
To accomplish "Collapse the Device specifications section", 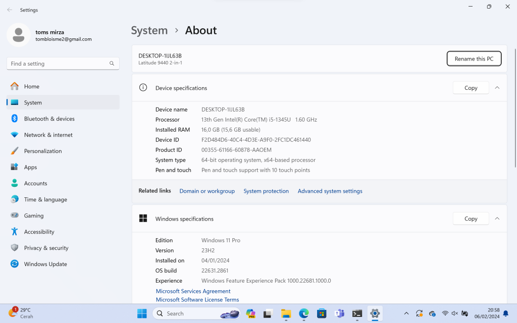I will click(x=497, y=88).
